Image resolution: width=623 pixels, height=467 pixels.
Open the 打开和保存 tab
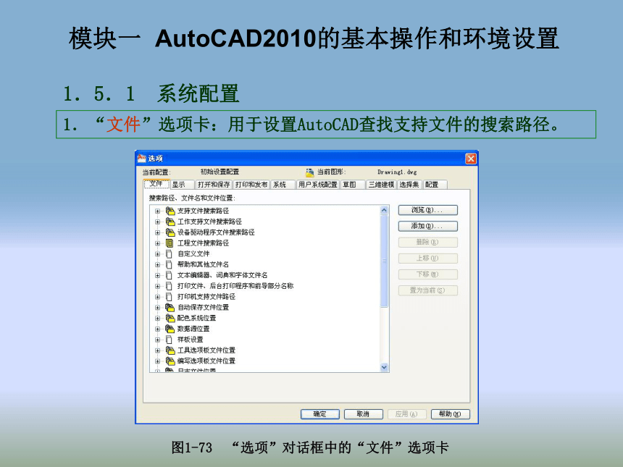click(214, 185)
